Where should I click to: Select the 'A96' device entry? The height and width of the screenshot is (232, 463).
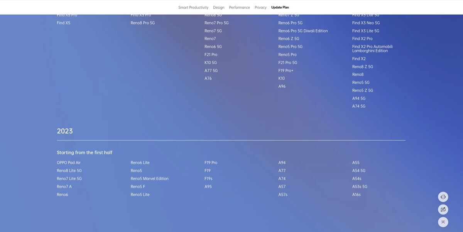(282, 86)
